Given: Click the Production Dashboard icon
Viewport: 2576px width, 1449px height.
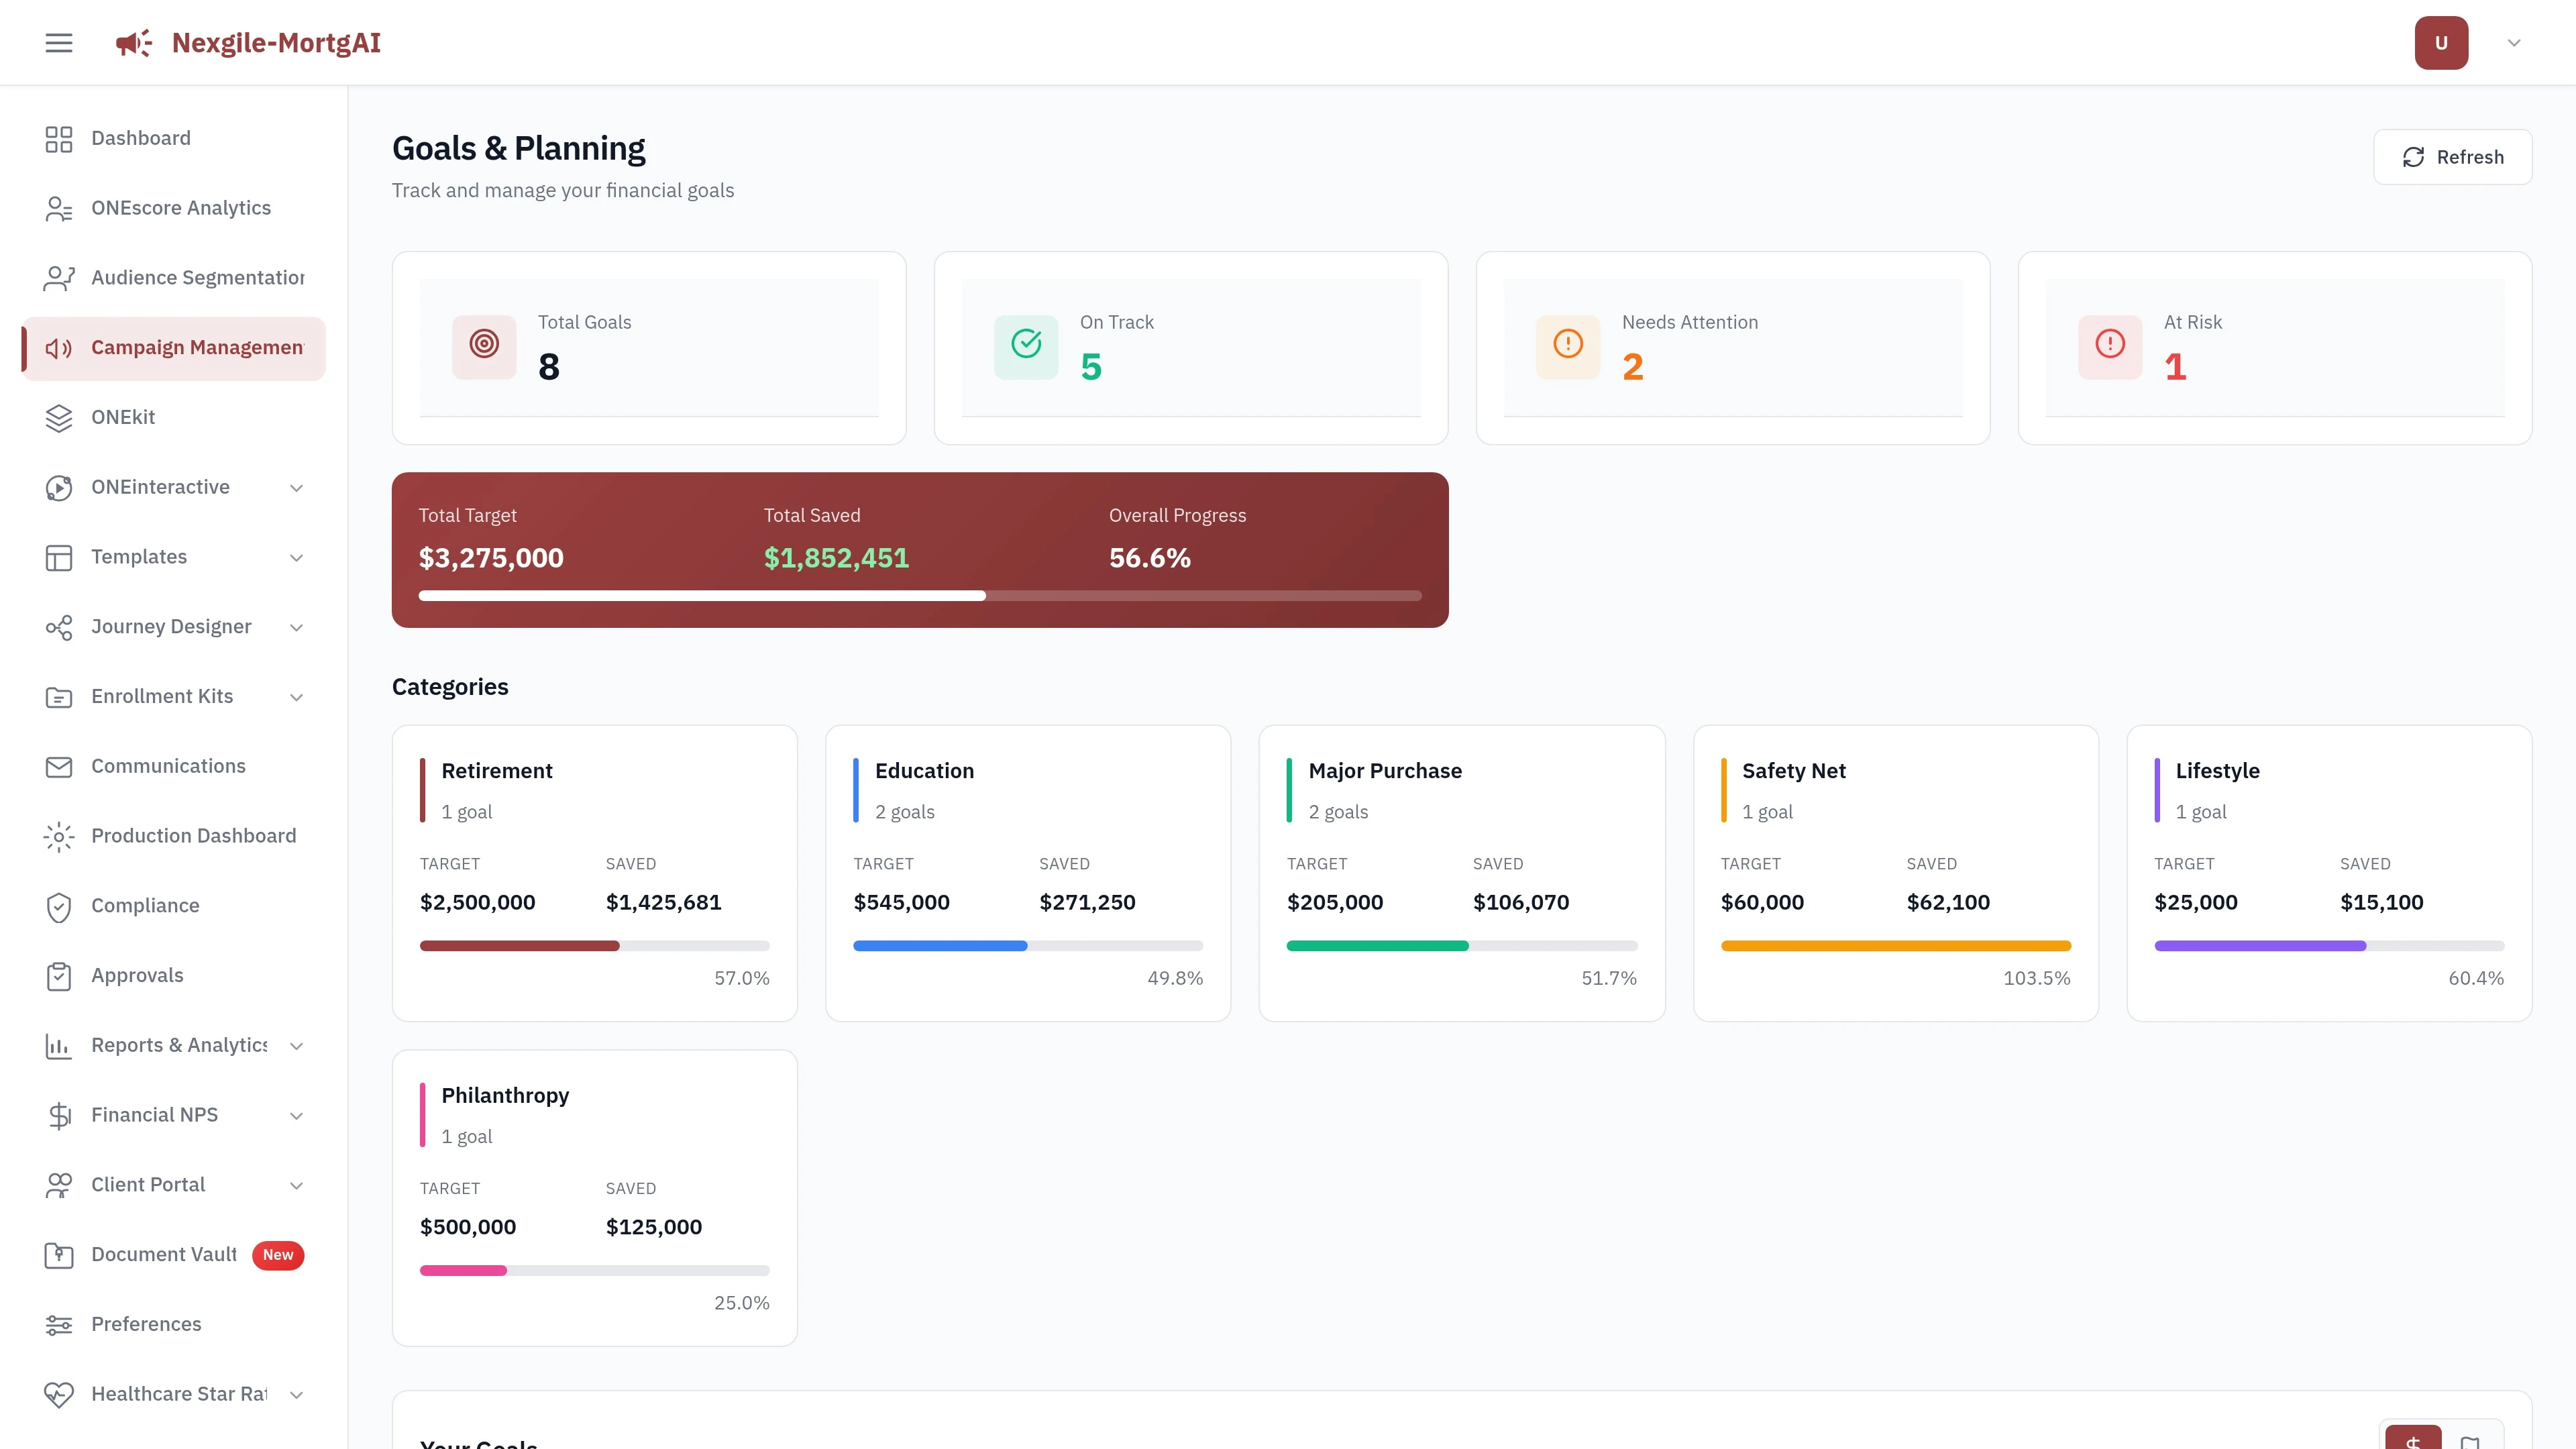Looking at the screenshot, I should 58,836.
